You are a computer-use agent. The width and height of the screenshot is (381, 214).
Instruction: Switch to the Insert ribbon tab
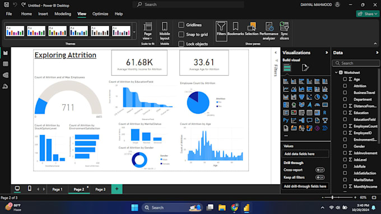(43, 14)
